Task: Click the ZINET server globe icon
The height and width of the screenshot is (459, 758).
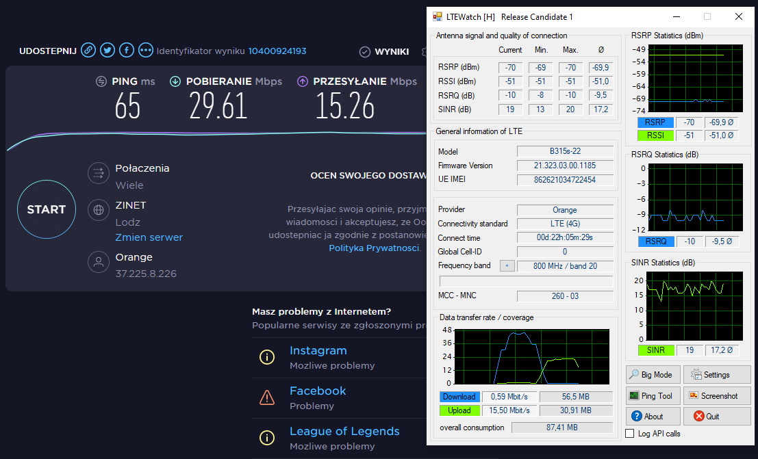Action: (98, 210)
